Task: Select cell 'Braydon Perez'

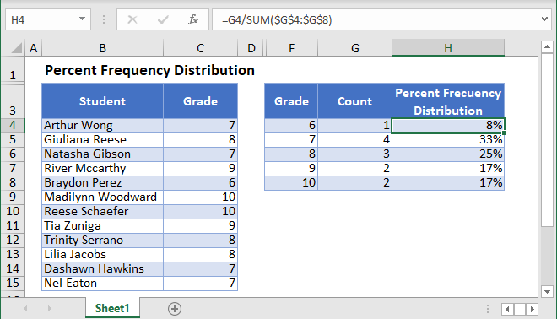Action: [x=102, y=182]
